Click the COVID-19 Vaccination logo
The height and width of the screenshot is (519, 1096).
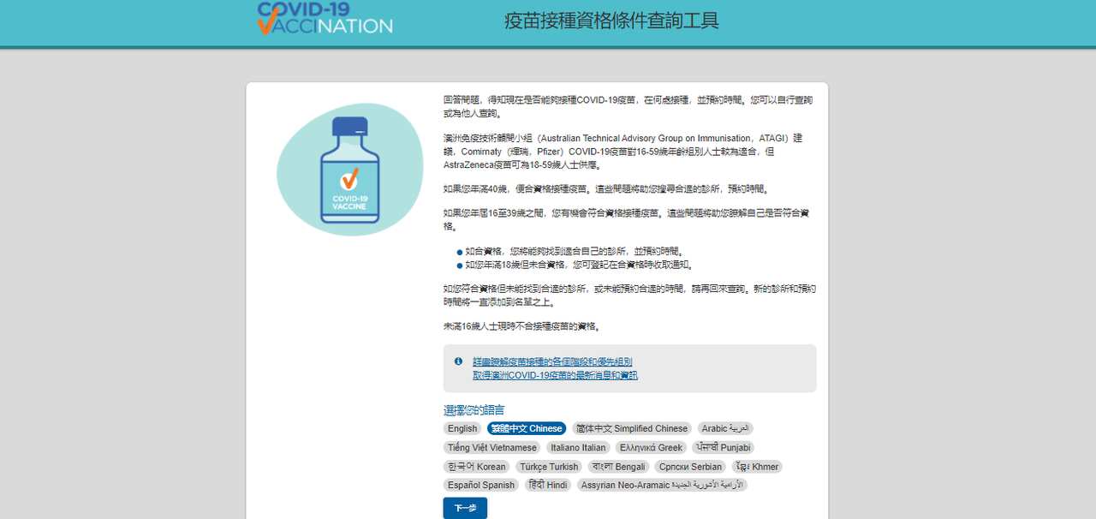click(324, 19)
